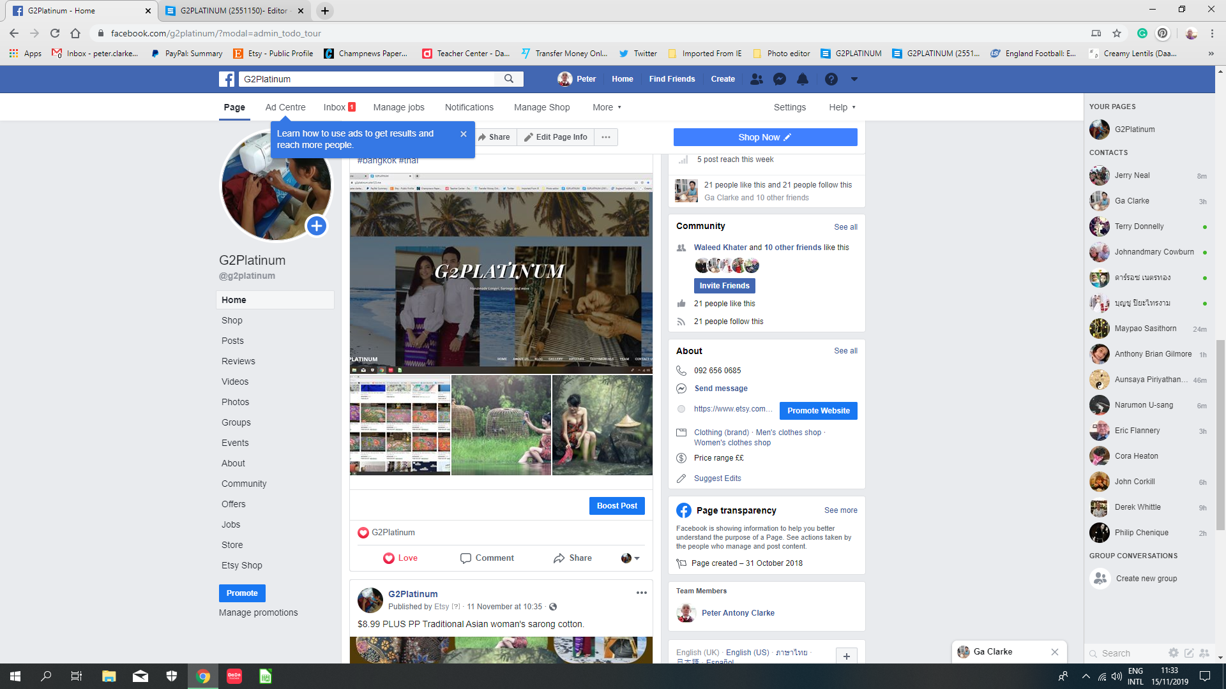Open a new browser tab with the plus button
The image size is (1226, 689).
coord(324,11)
